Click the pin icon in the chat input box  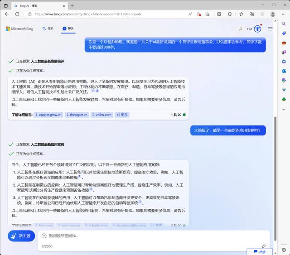(264, 246)
